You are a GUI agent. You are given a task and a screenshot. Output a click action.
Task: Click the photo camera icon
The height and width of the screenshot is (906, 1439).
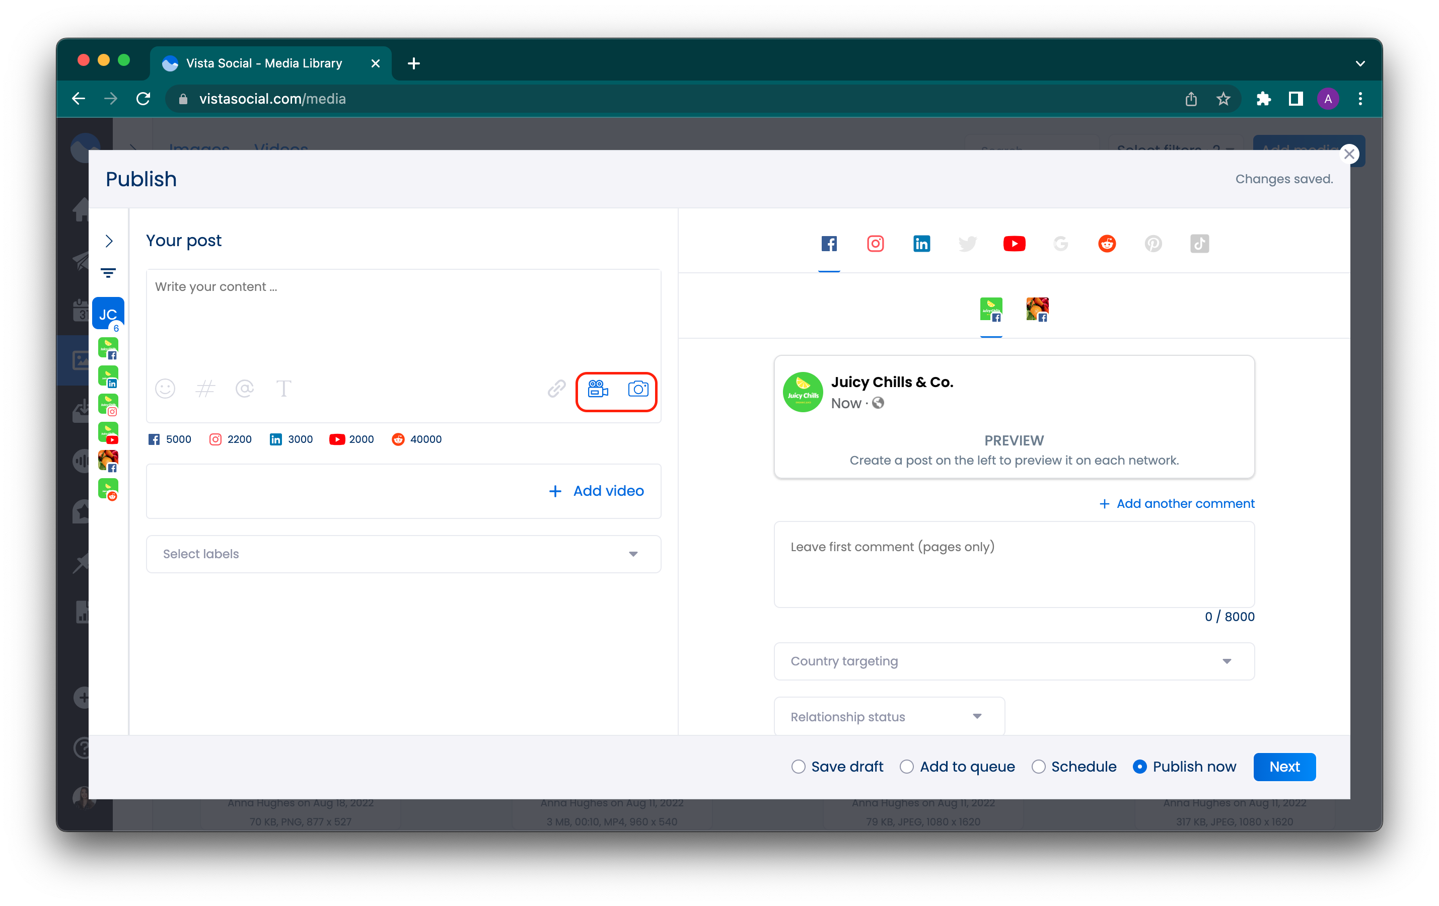(x=637, y=390)
